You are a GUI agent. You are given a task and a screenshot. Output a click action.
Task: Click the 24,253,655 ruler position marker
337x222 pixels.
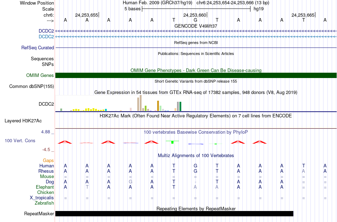(x=87, y=15)
